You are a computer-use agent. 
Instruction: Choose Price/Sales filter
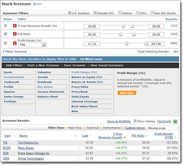coord(80,87)
